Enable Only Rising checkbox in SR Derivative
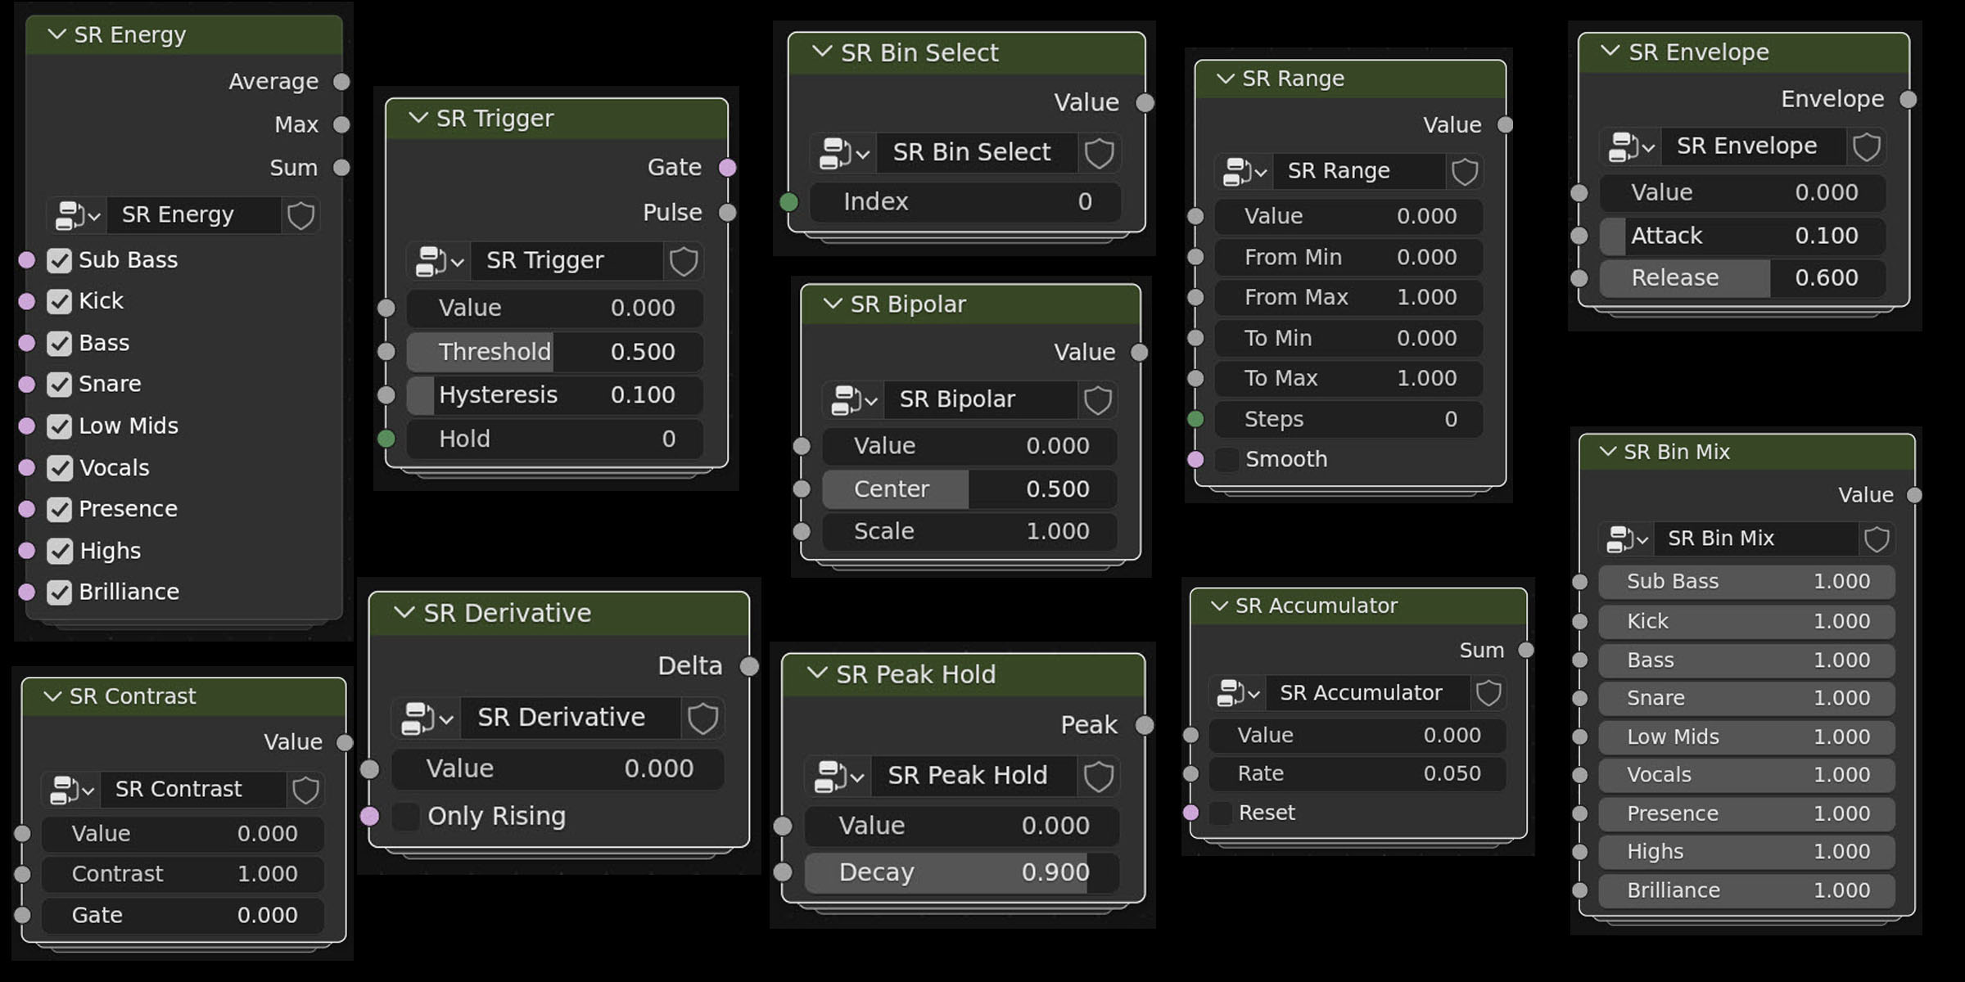Screen dimensions: 1965x982 click(405, 817)
